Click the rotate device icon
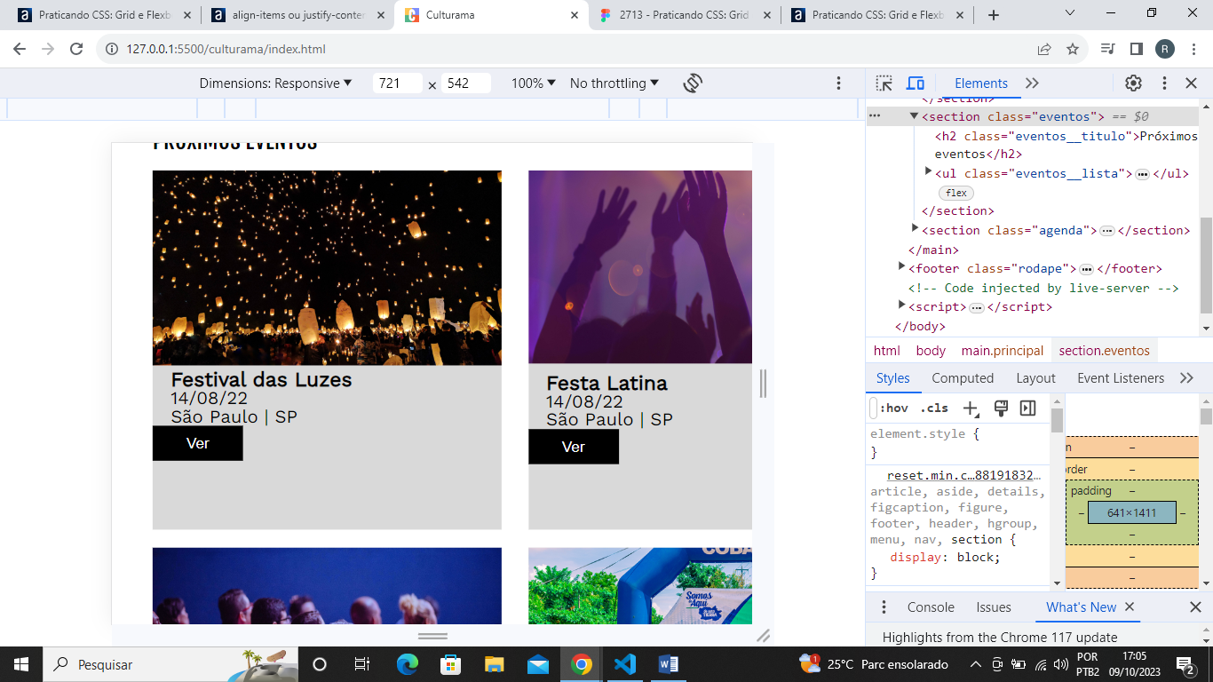The height and width of the screenshot is (682, 1213). pyautogui.click(x=693, y=83)
